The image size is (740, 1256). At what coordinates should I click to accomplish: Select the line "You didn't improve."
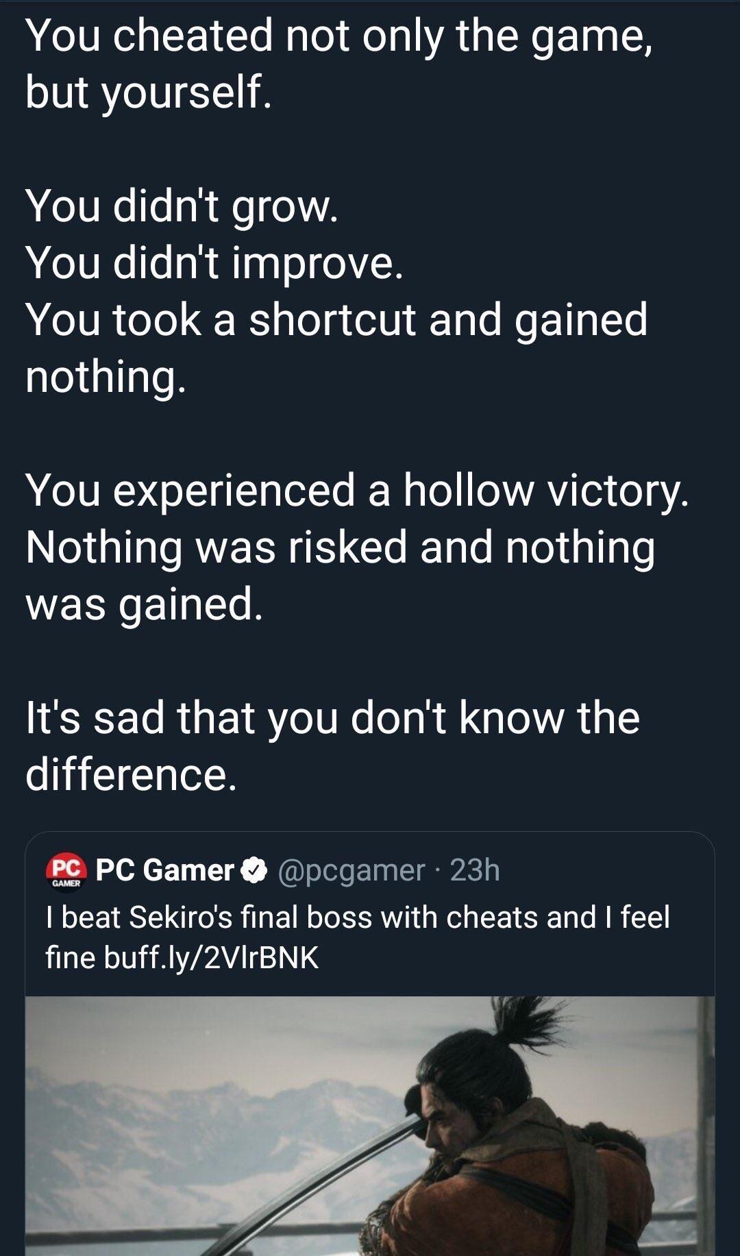coord(214,262)
